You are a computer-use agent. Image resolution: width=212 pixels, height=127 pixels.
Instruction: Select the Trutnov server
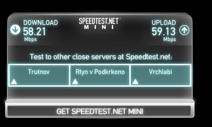[x=39, y=75]
